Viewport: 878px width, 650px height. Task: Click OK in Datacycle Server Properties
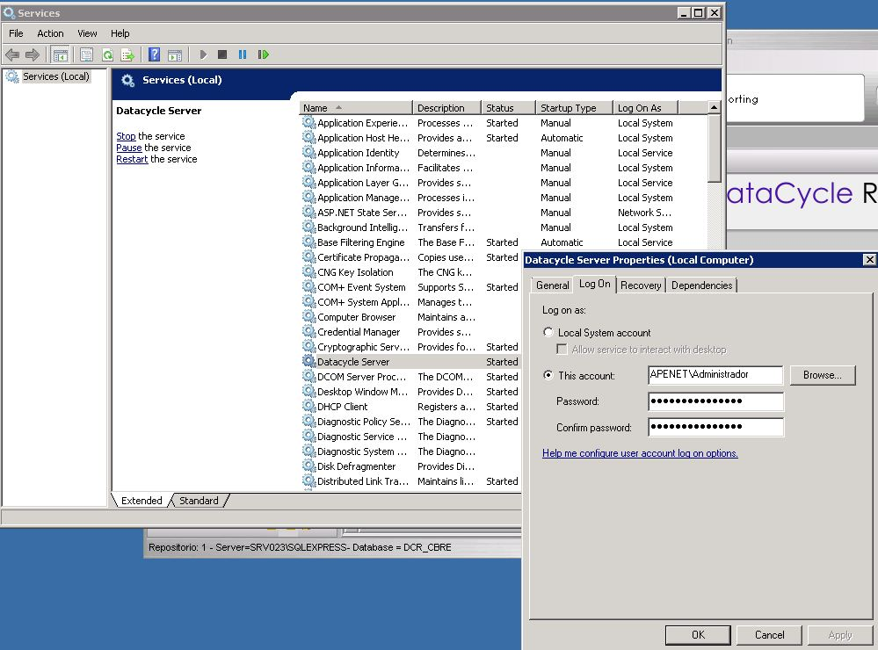tap(698, 635)
